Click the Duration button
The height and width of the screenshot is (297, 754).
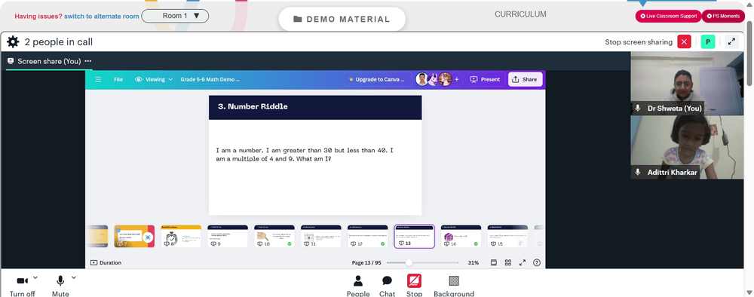[x=106, y=263]
